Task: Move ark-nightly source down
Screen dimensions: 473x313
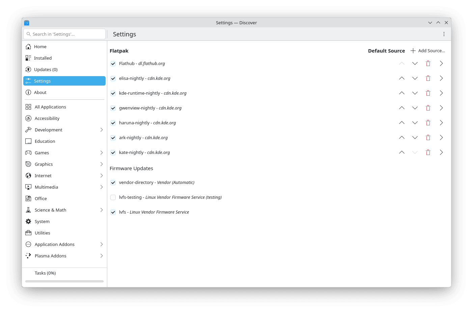Action: coord(415,137)
